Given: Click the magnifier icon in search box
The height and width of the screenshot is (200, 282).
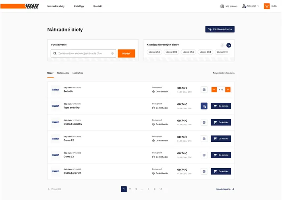Looking at the screenshot, I should coord(55,53).
